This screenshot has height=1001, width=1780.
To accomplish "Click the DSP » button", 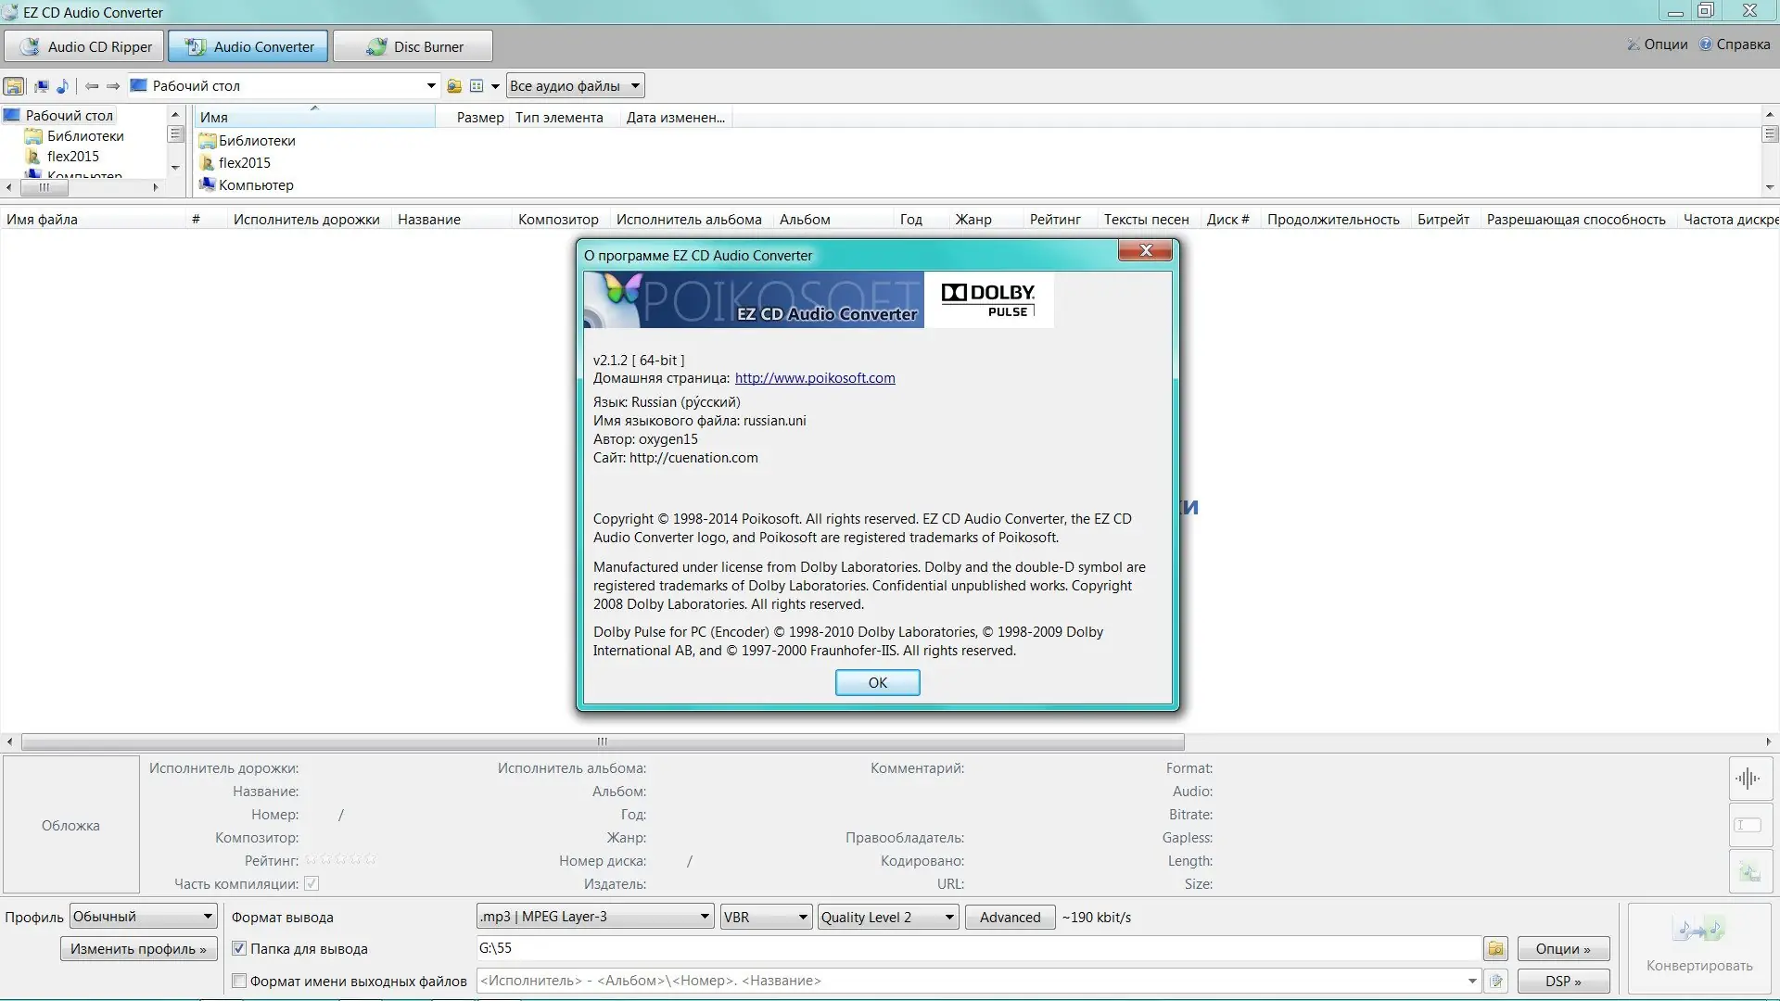I will 1563,981.
